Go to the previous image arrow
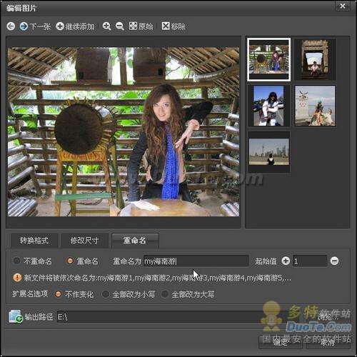The image size is (357, 357). 11,26
